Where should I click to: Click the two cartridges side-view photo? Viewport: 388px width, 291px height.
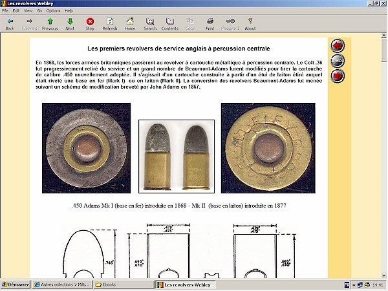tap(177, 156)
